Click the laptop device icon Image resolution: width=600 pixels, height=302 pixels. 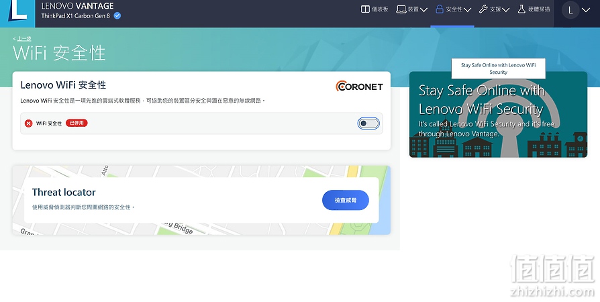click(401, 9)
